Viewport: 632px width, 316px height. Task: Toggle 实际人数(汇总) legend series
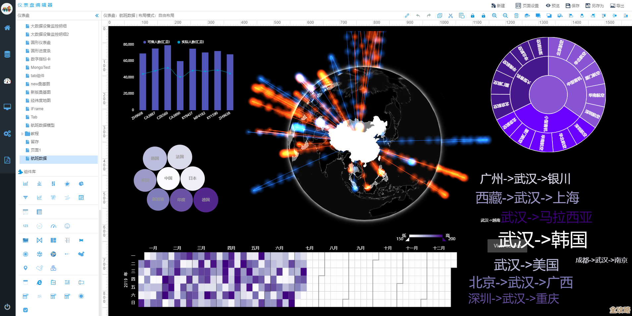(191, 42)
